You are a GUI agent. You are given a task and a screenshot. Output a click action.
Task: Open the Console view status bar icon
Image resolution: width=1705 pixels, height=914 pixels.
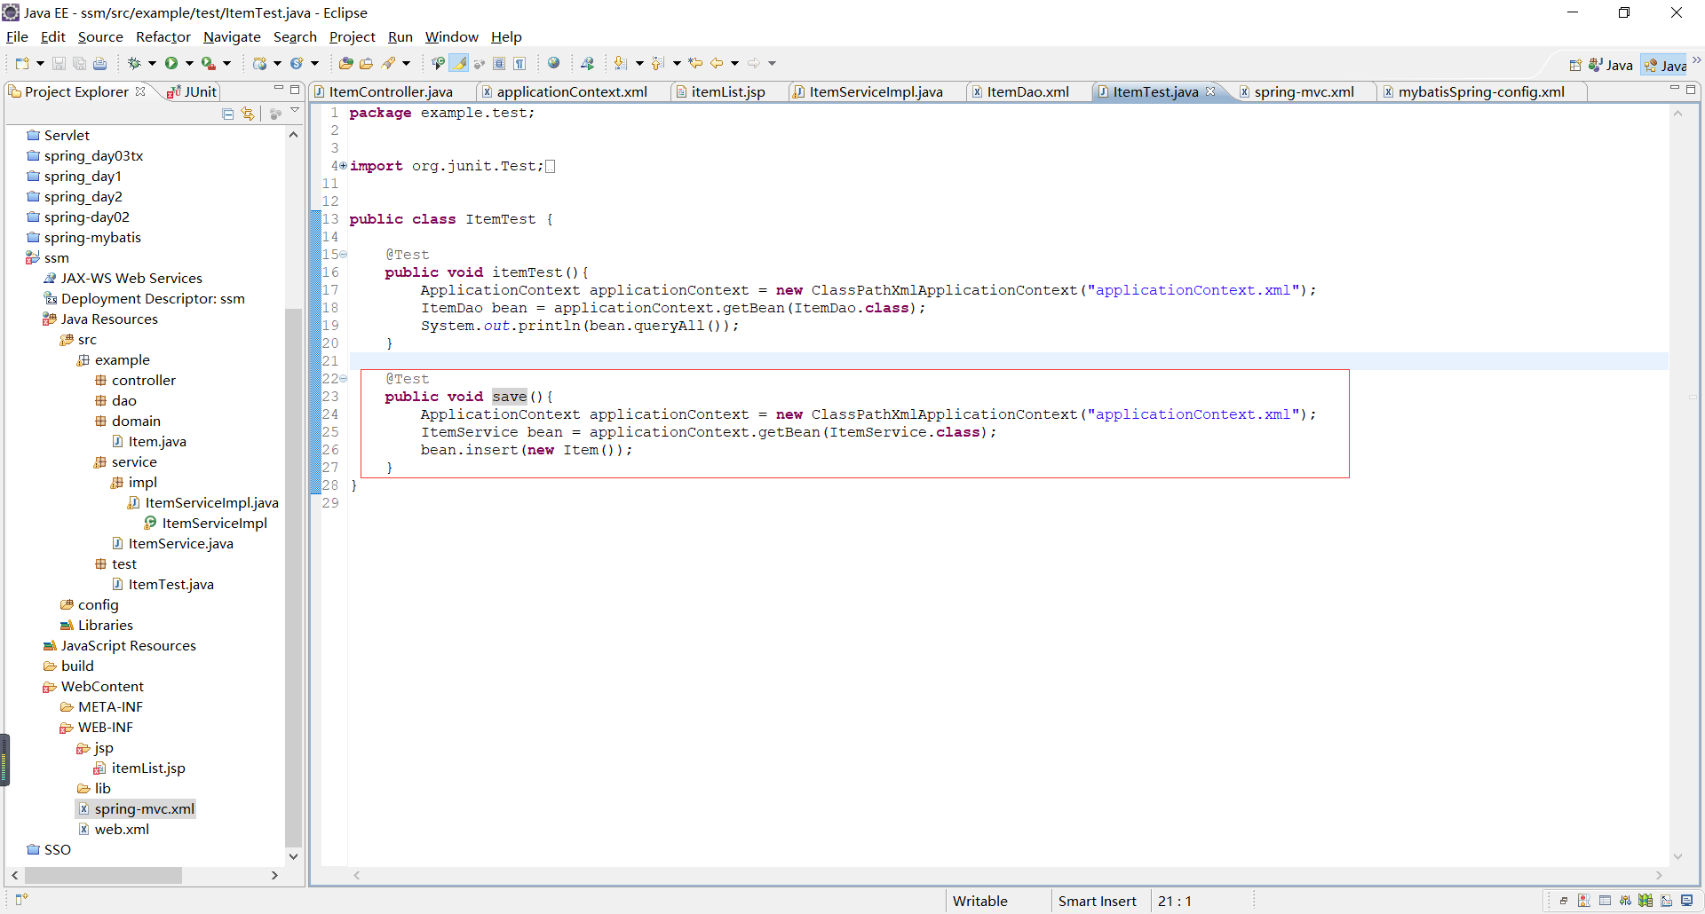click(x=1687, y=901)
